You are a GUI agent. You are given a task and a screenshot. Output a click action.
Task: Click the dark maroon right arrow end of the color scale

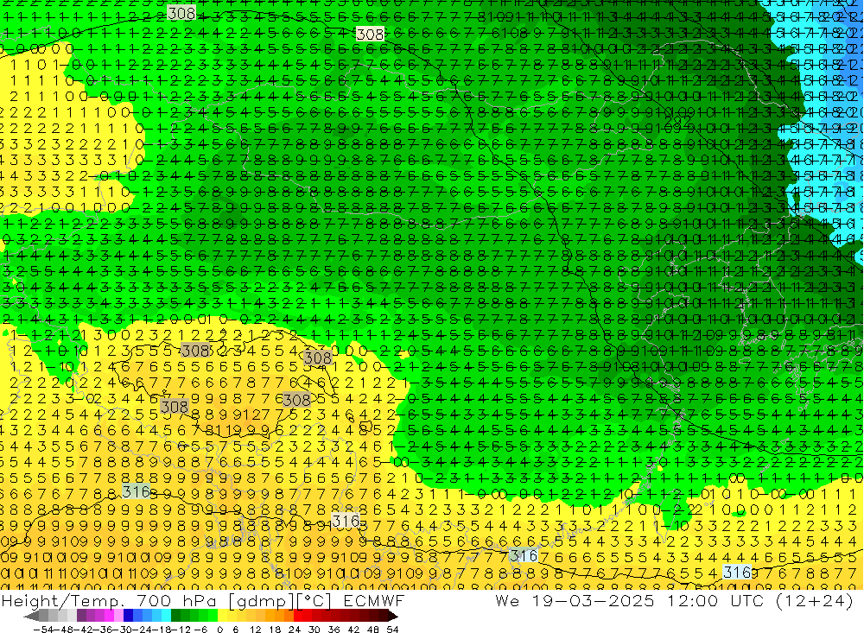point(393,616)
